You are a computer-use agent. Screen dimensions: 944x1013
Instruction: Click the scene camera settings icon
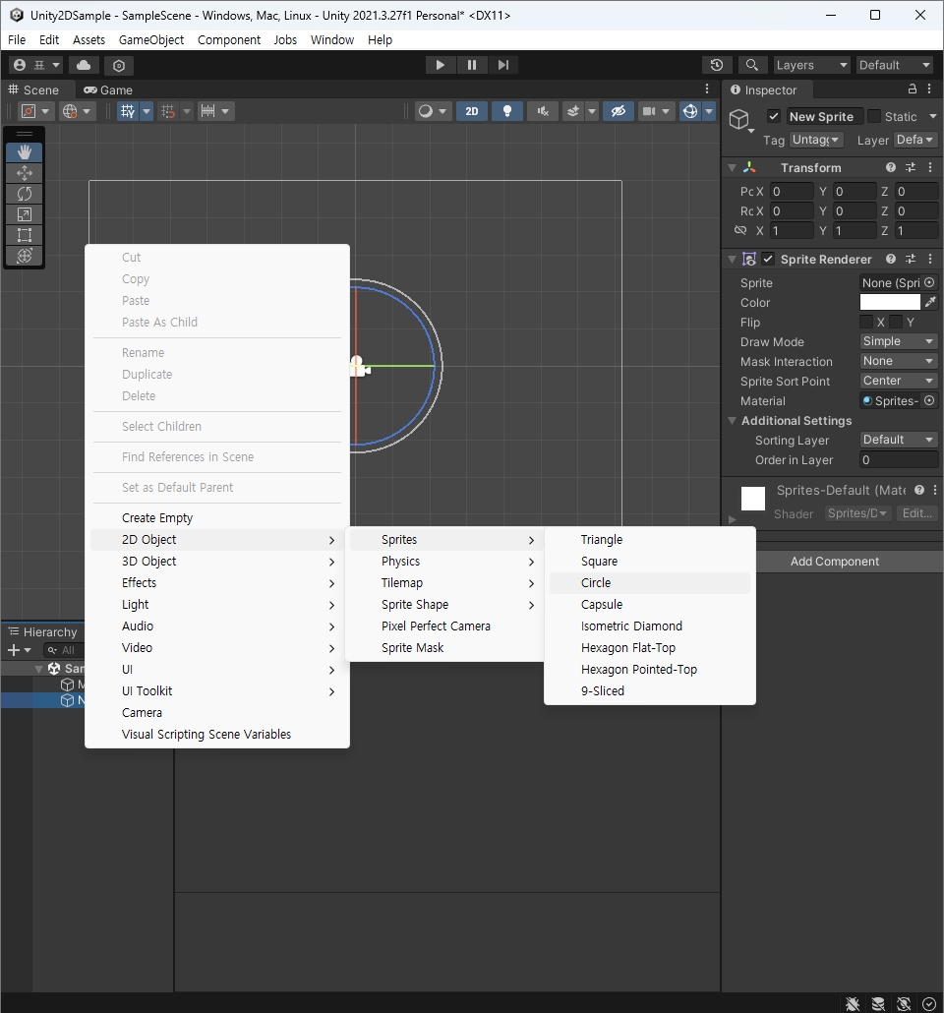(x=649, y=111)
